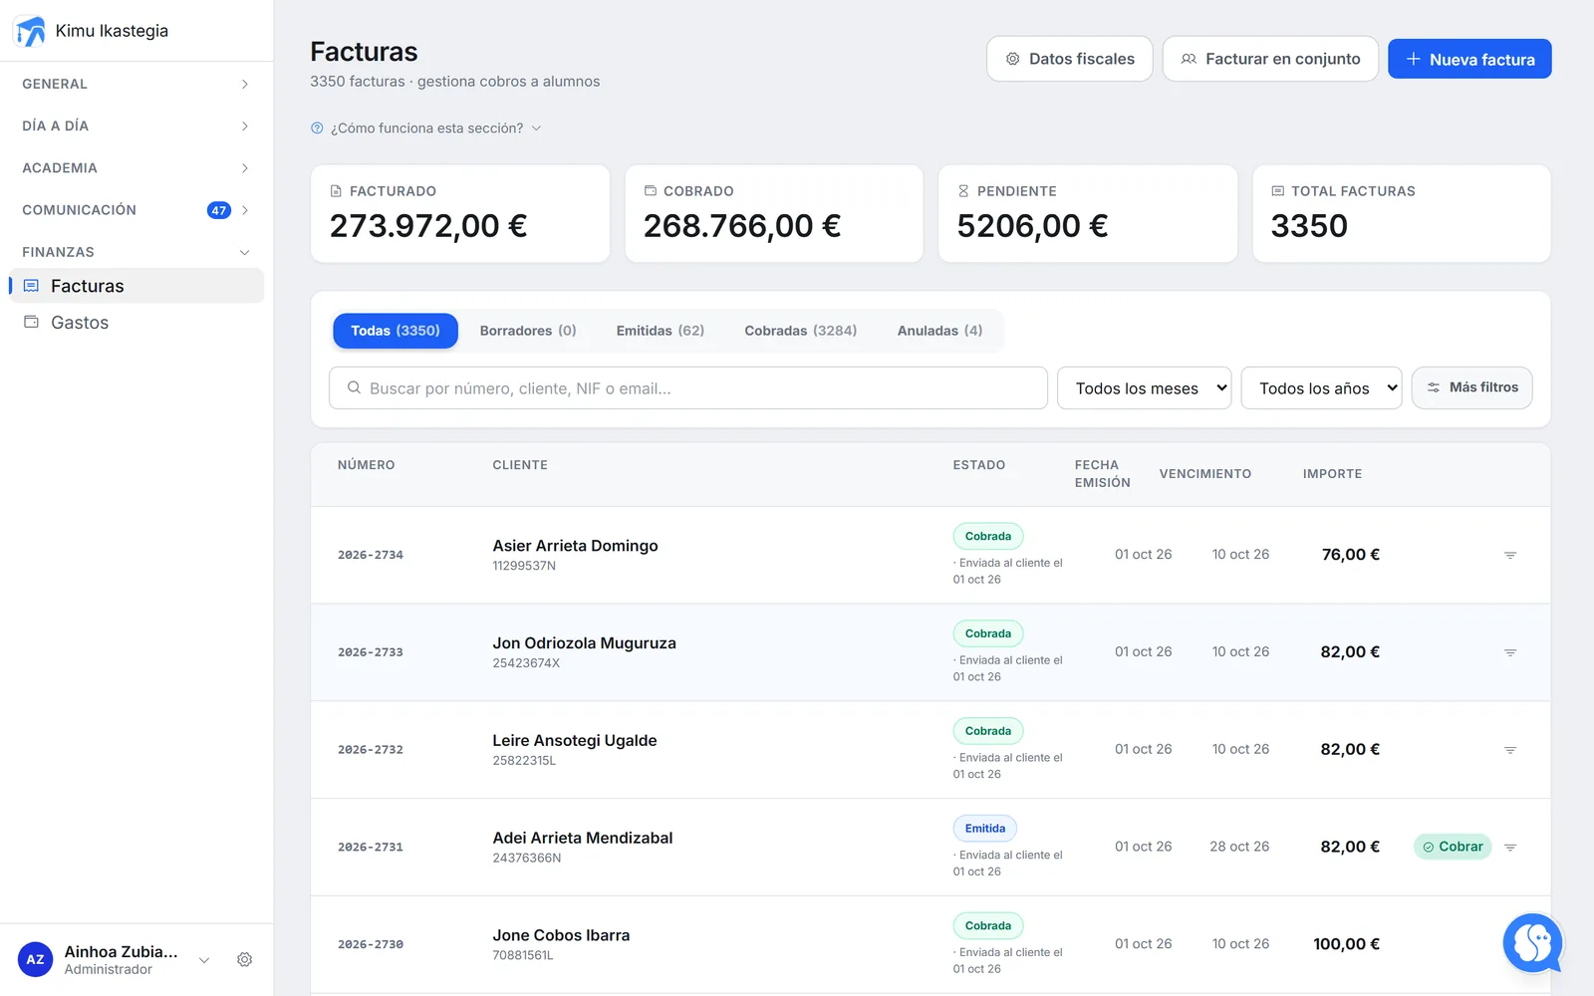Open row actions icon for invoice 2026-2732
Screen dimensions: 1594x996
[x=1510, y=750]
